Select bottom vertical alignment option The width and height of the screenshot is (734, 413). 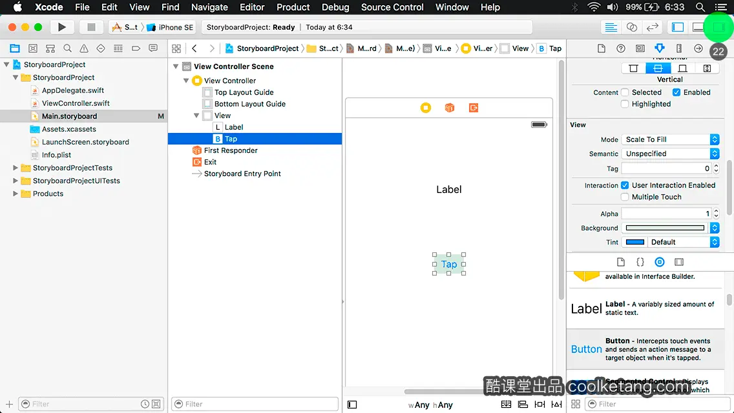pos(682,68)
